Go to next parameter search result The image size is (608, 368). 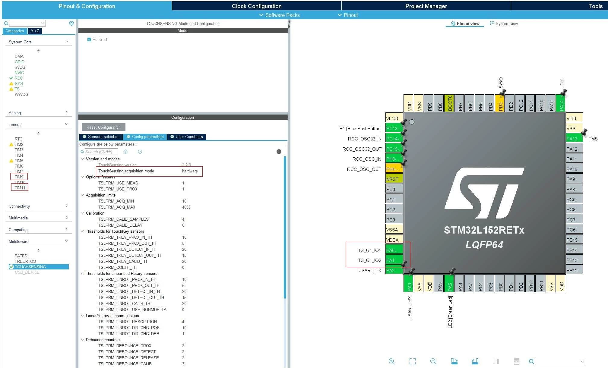140,152
